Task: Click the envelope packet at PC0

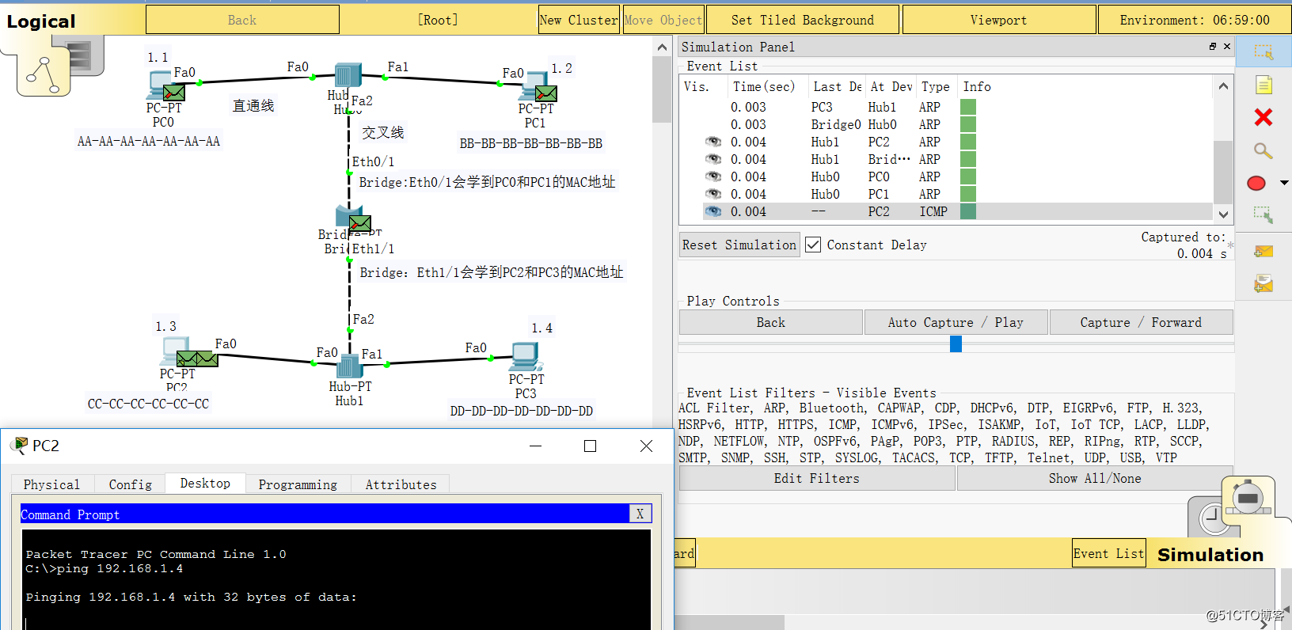Action: (x=173, y=93)
